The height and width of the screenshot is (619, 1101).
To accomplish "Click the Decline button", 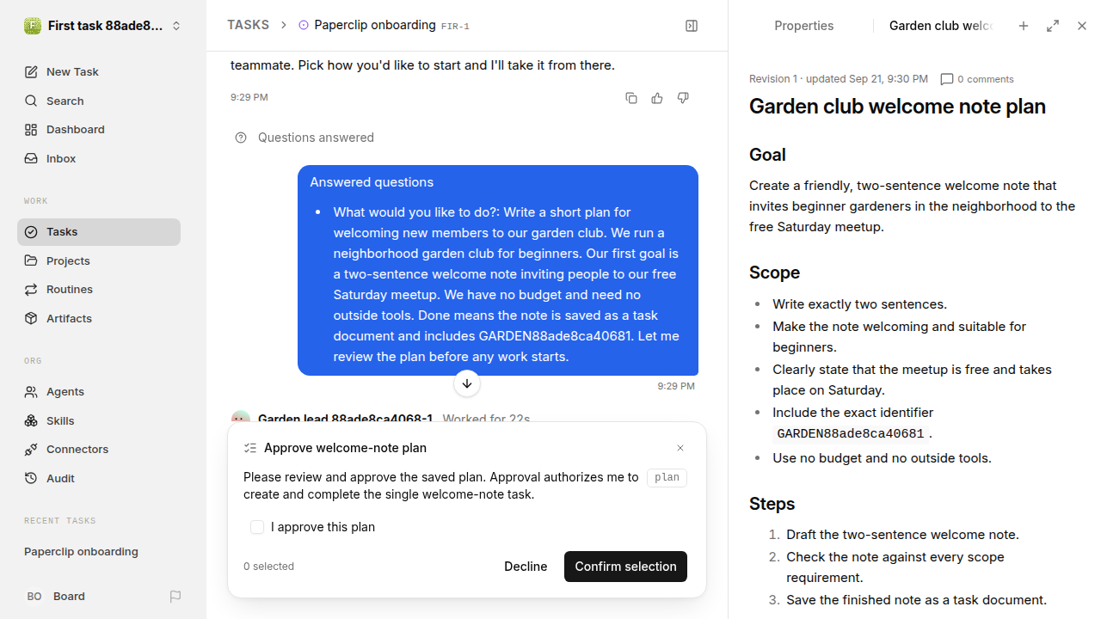I will [x=526, y=567].
